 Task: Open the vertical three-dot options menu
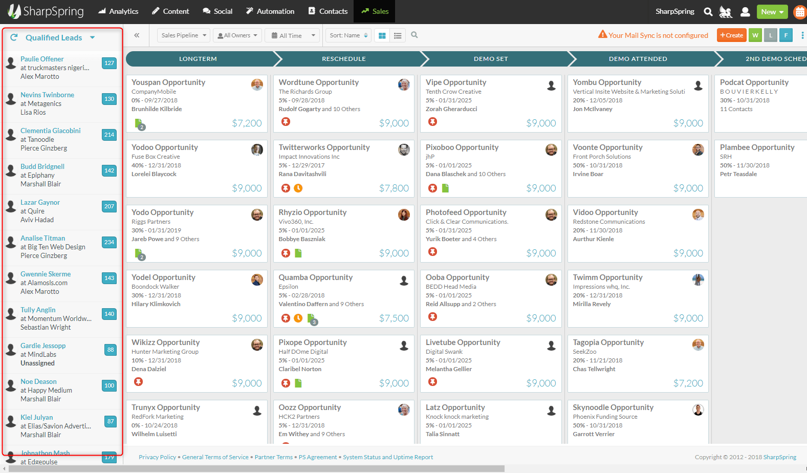click(x=802, y=35)
